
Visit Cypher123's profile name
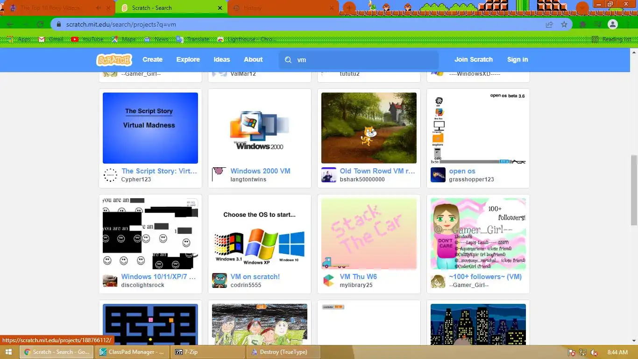point(136,179)
